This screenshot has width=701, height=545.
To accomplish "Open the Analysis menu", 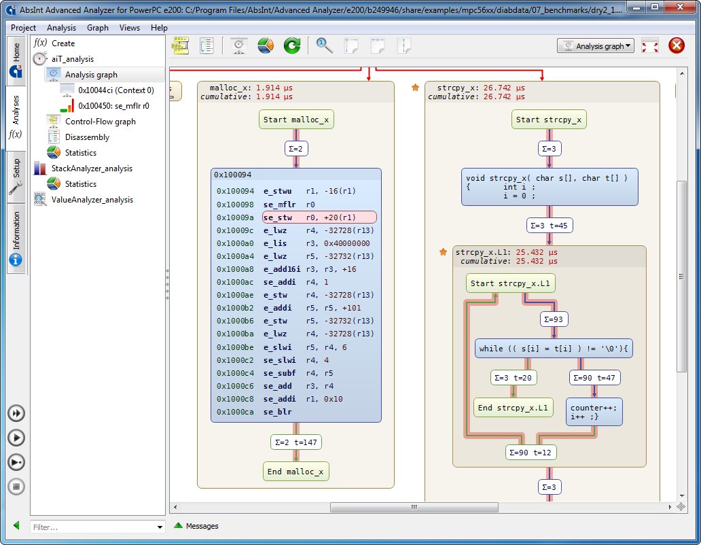I will (61, 28).
